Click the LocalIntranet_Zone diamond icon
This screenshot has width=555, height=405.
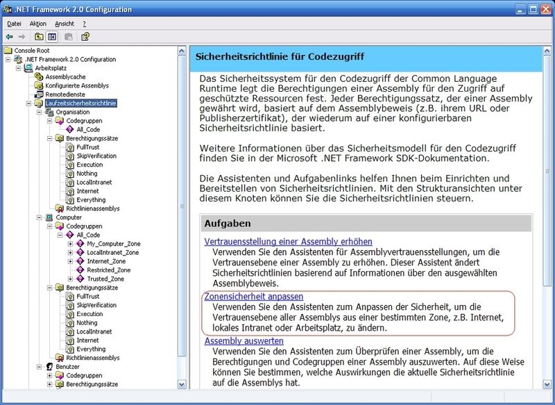point(80,252)
